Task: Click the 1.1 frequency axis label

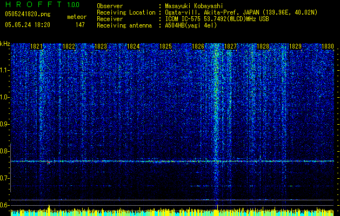Action: [x=4, y=70]
